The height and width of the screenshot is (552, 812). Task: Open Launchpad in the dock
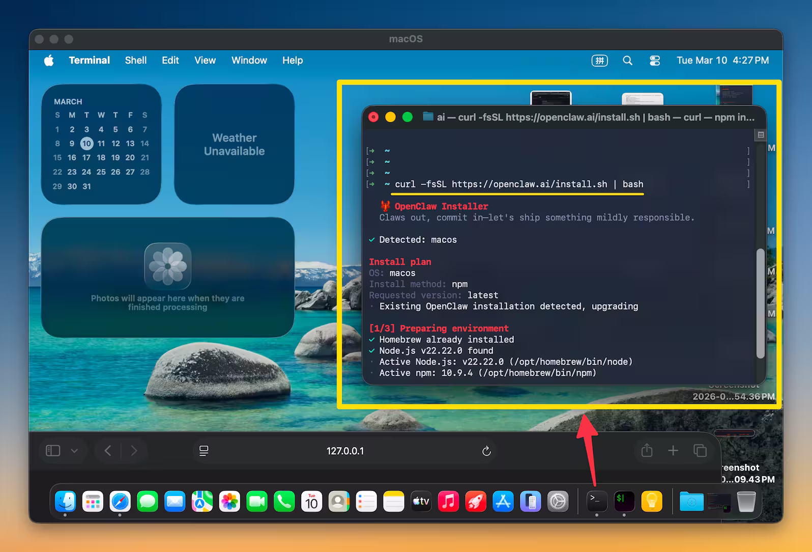[x=93, y=502]
